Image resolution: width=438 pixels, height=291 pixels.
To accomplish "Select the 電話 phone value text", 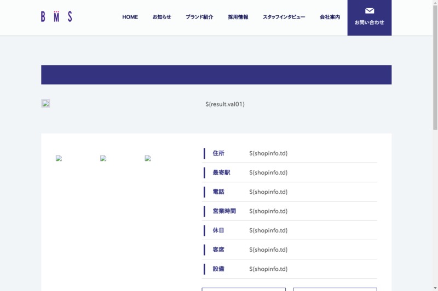I will [268, 192].
